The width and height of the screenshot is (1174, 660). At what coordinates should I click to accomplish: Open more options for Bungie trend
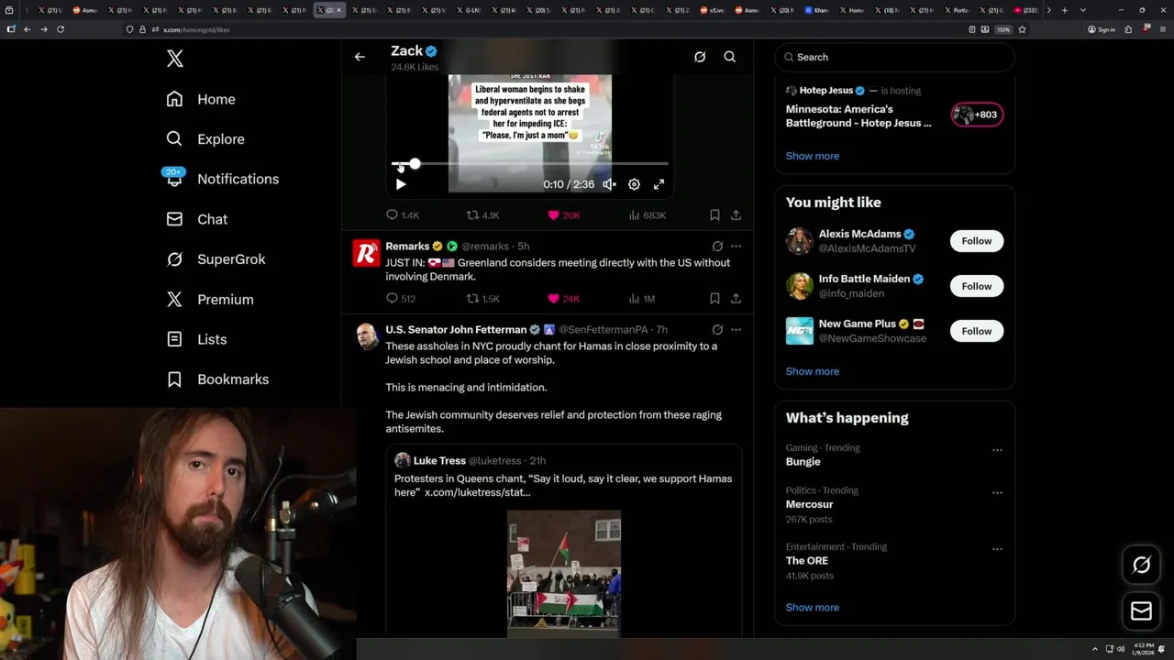tap(997, 450)
